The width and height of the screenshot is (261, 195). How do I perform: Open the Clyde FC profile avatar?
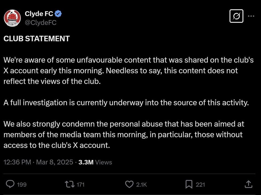point(12,18)
